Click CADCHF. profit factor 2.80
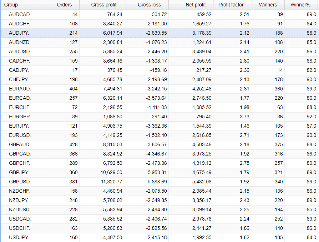Screen dimensions: 319x242 tap(244, 61)
